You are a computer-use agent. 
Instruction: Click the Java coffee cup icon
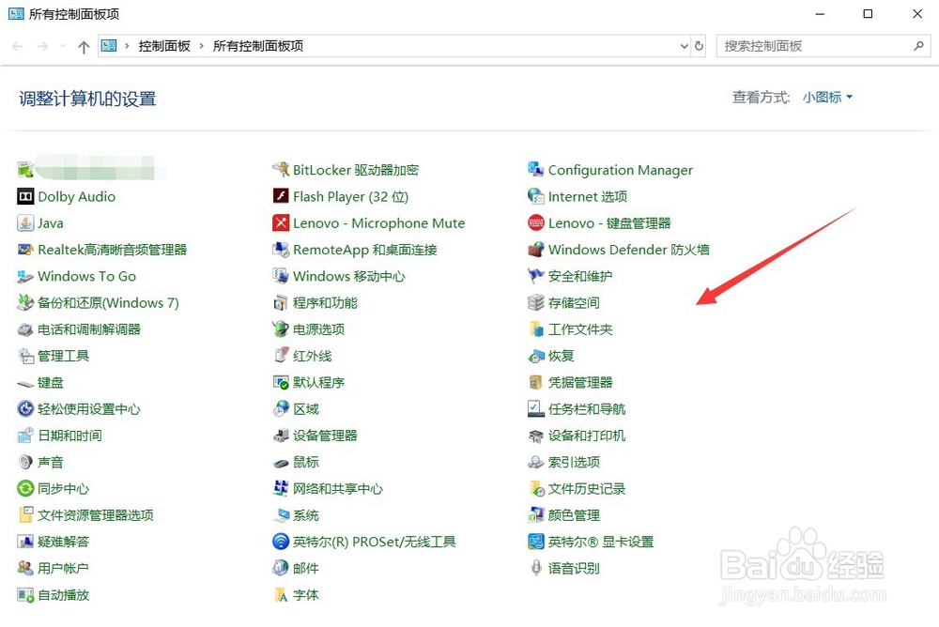coord(25,222)
